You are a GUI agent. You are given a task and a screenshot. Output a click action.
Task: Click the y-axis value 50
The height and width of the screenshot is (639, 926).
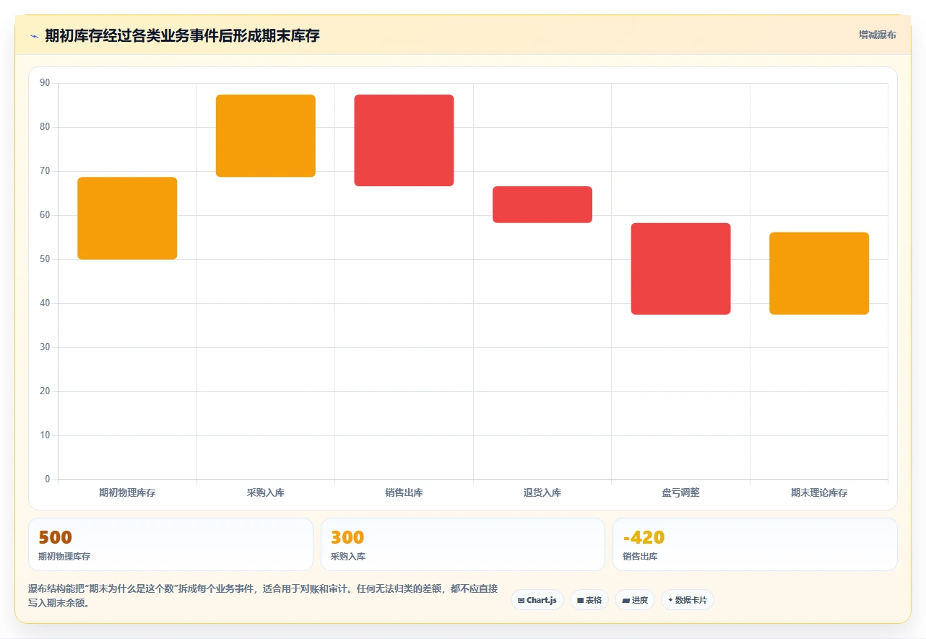click(x=45, y=259)
